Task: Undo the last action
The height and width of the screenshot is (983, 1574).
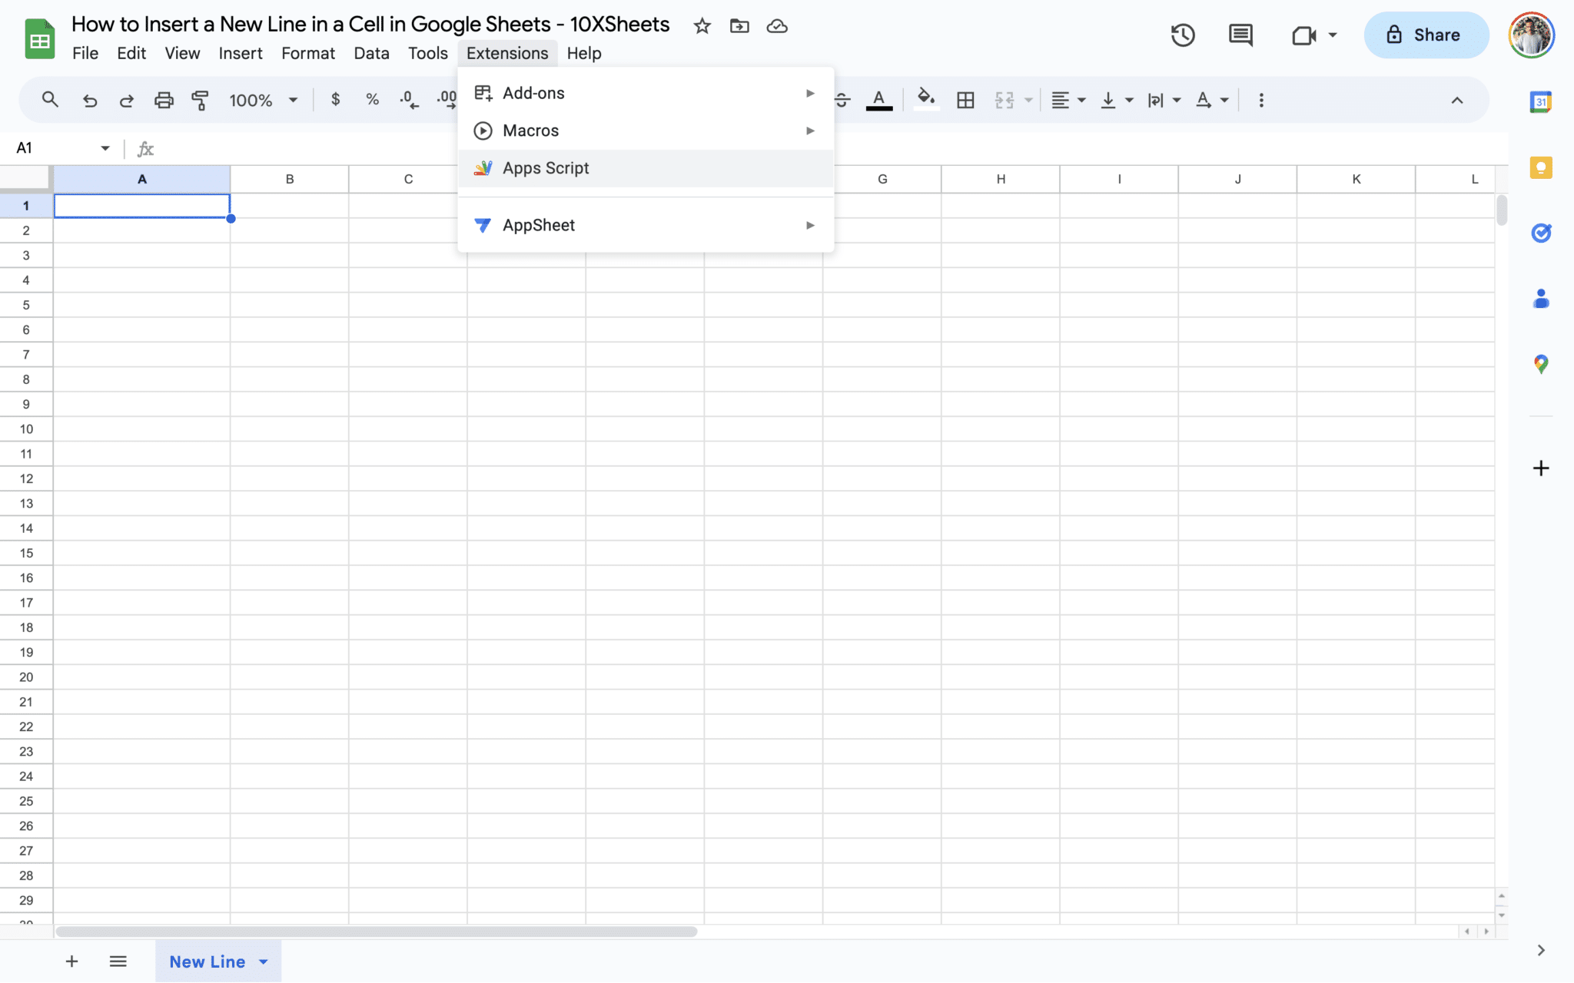Action: click(90, 100)
